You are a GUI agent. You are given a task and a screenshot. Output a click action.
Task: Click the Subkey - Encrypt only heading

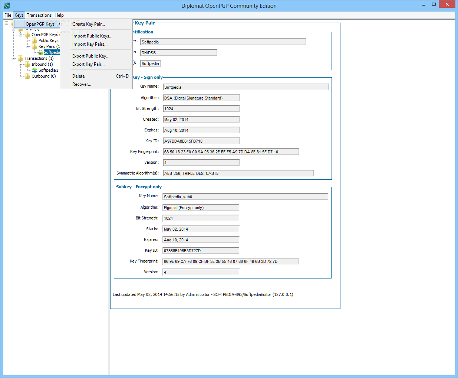139,187
